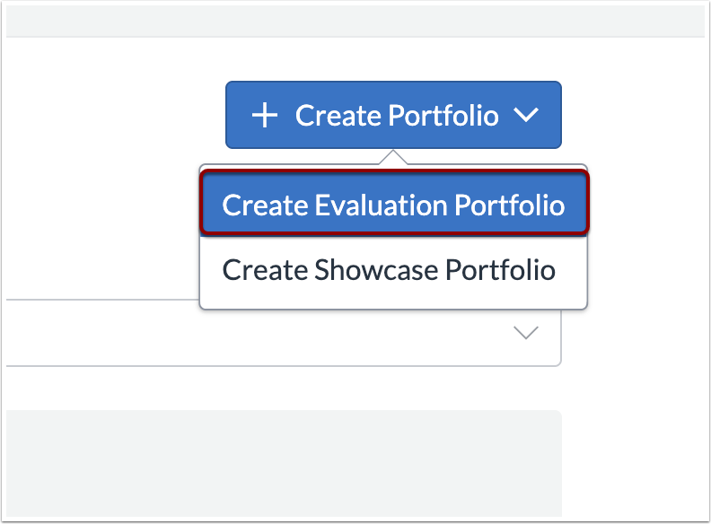Expand the gray chevron on the select field

[525, 333]
